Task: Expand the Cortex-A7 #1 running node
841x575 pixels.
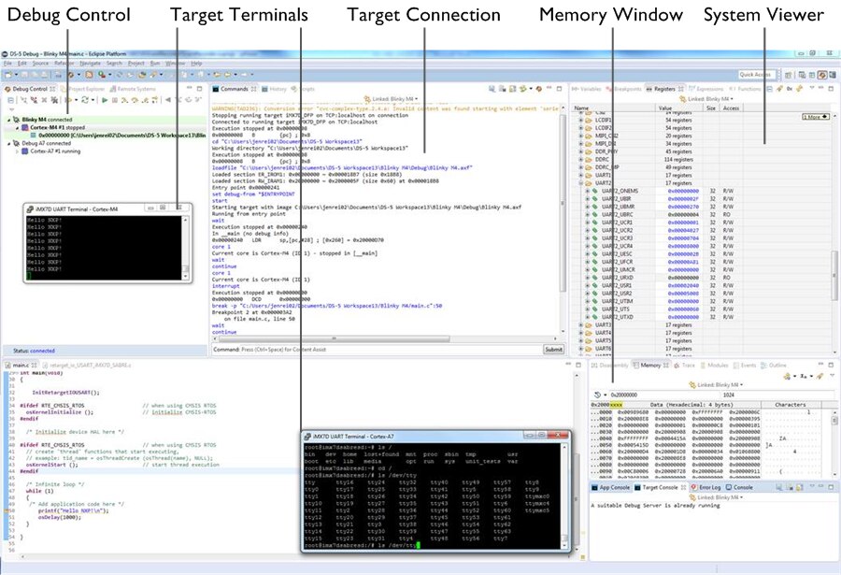Action: click(17, 151)
